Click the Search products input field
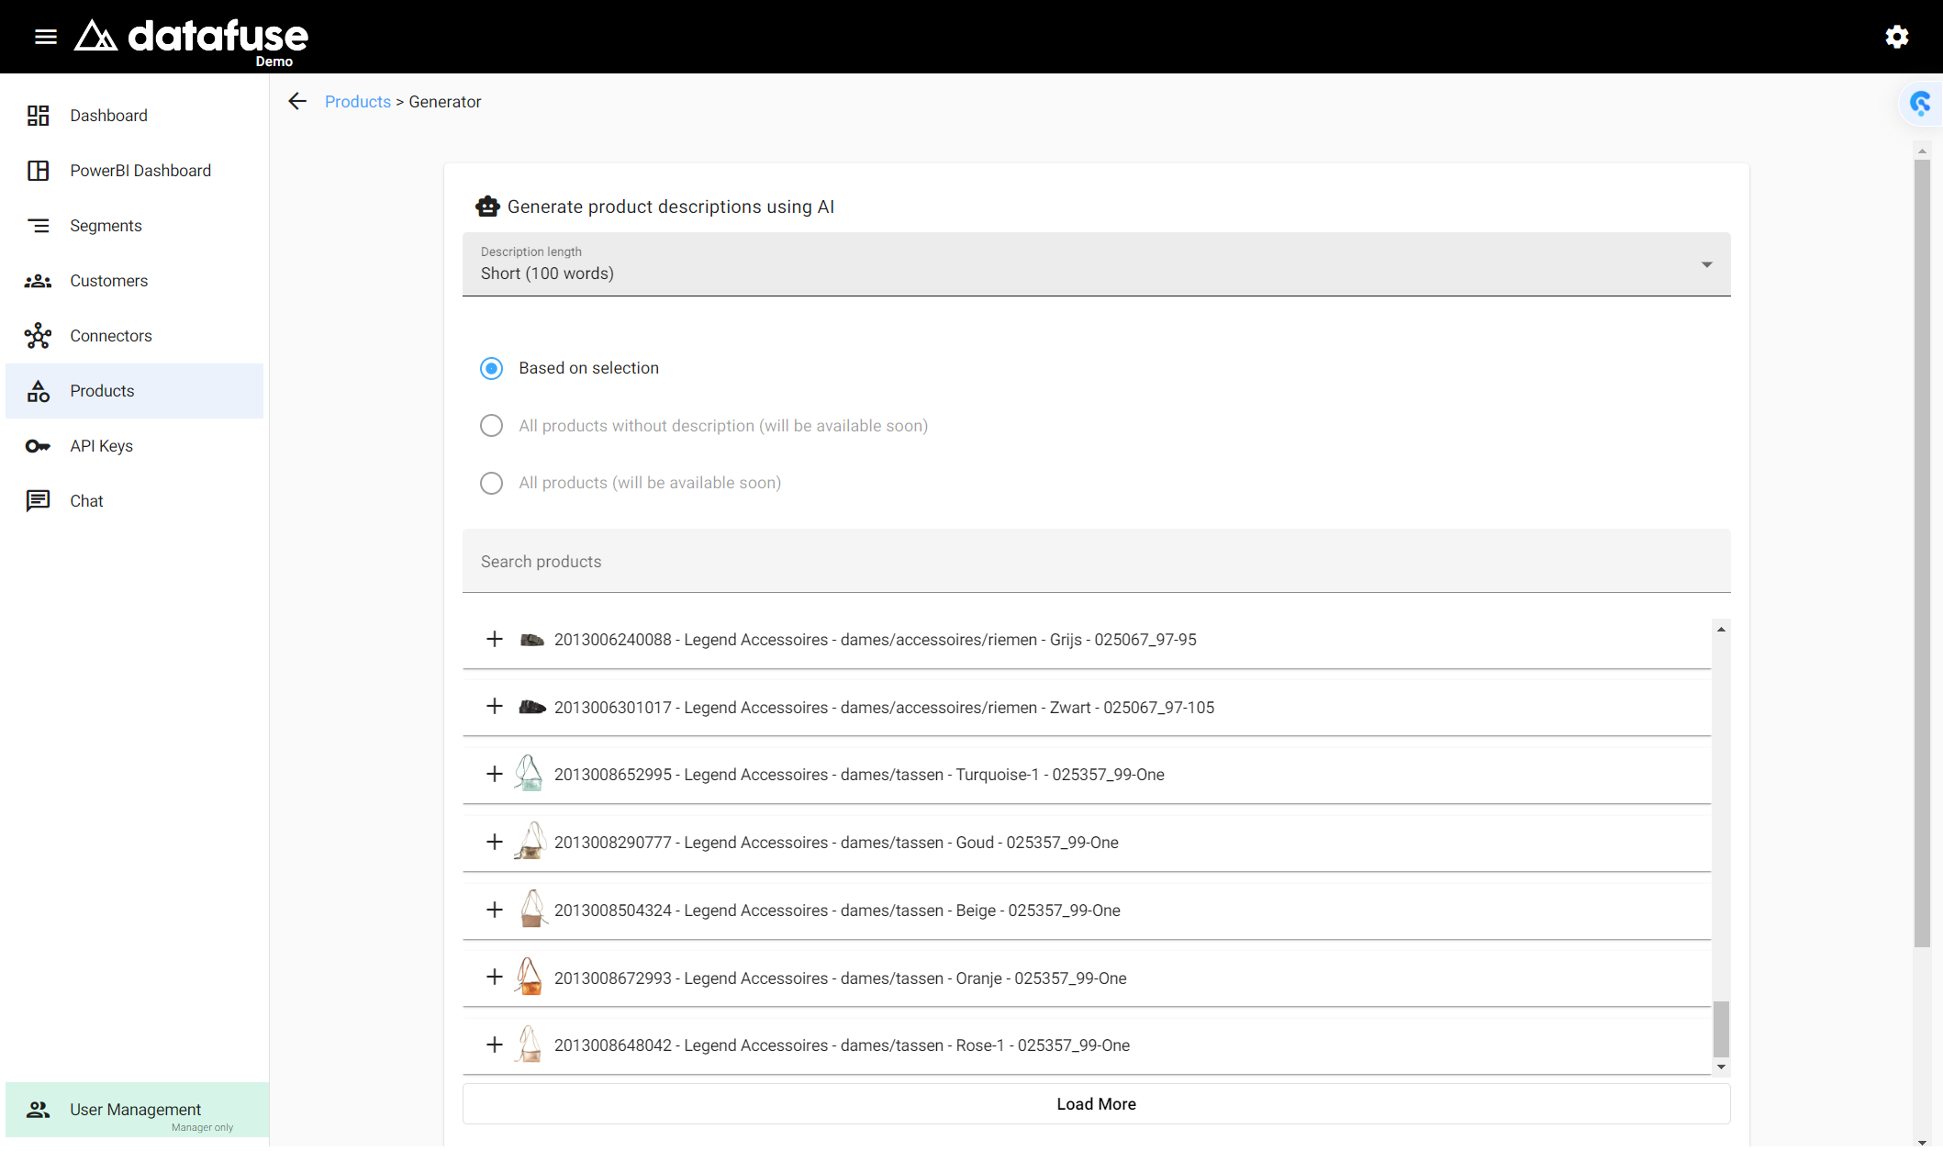This screenshot has height=1151, width=1943. [x=1096, y=561]
